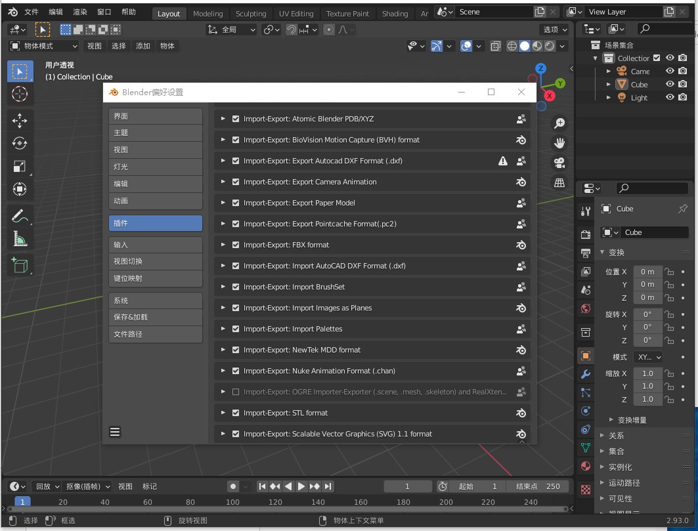Viewport: 698px width, 531px height.
Task: Switch to wireframe viewport shading
Action: 512,46
